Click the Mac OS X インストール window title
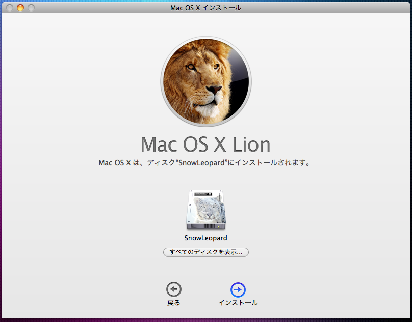This screenshot has height=322, width=412. 205,8
